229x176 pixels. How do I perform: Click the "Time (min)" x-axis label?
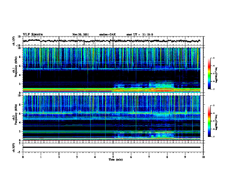116,160
